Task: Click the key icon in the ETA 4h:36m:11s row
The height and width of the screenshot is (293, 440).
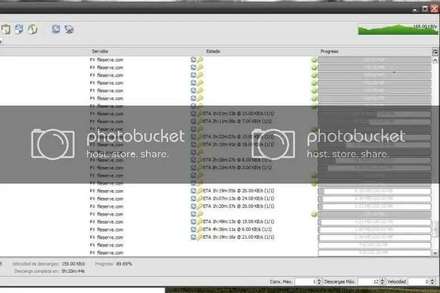Action: [200, 229]
